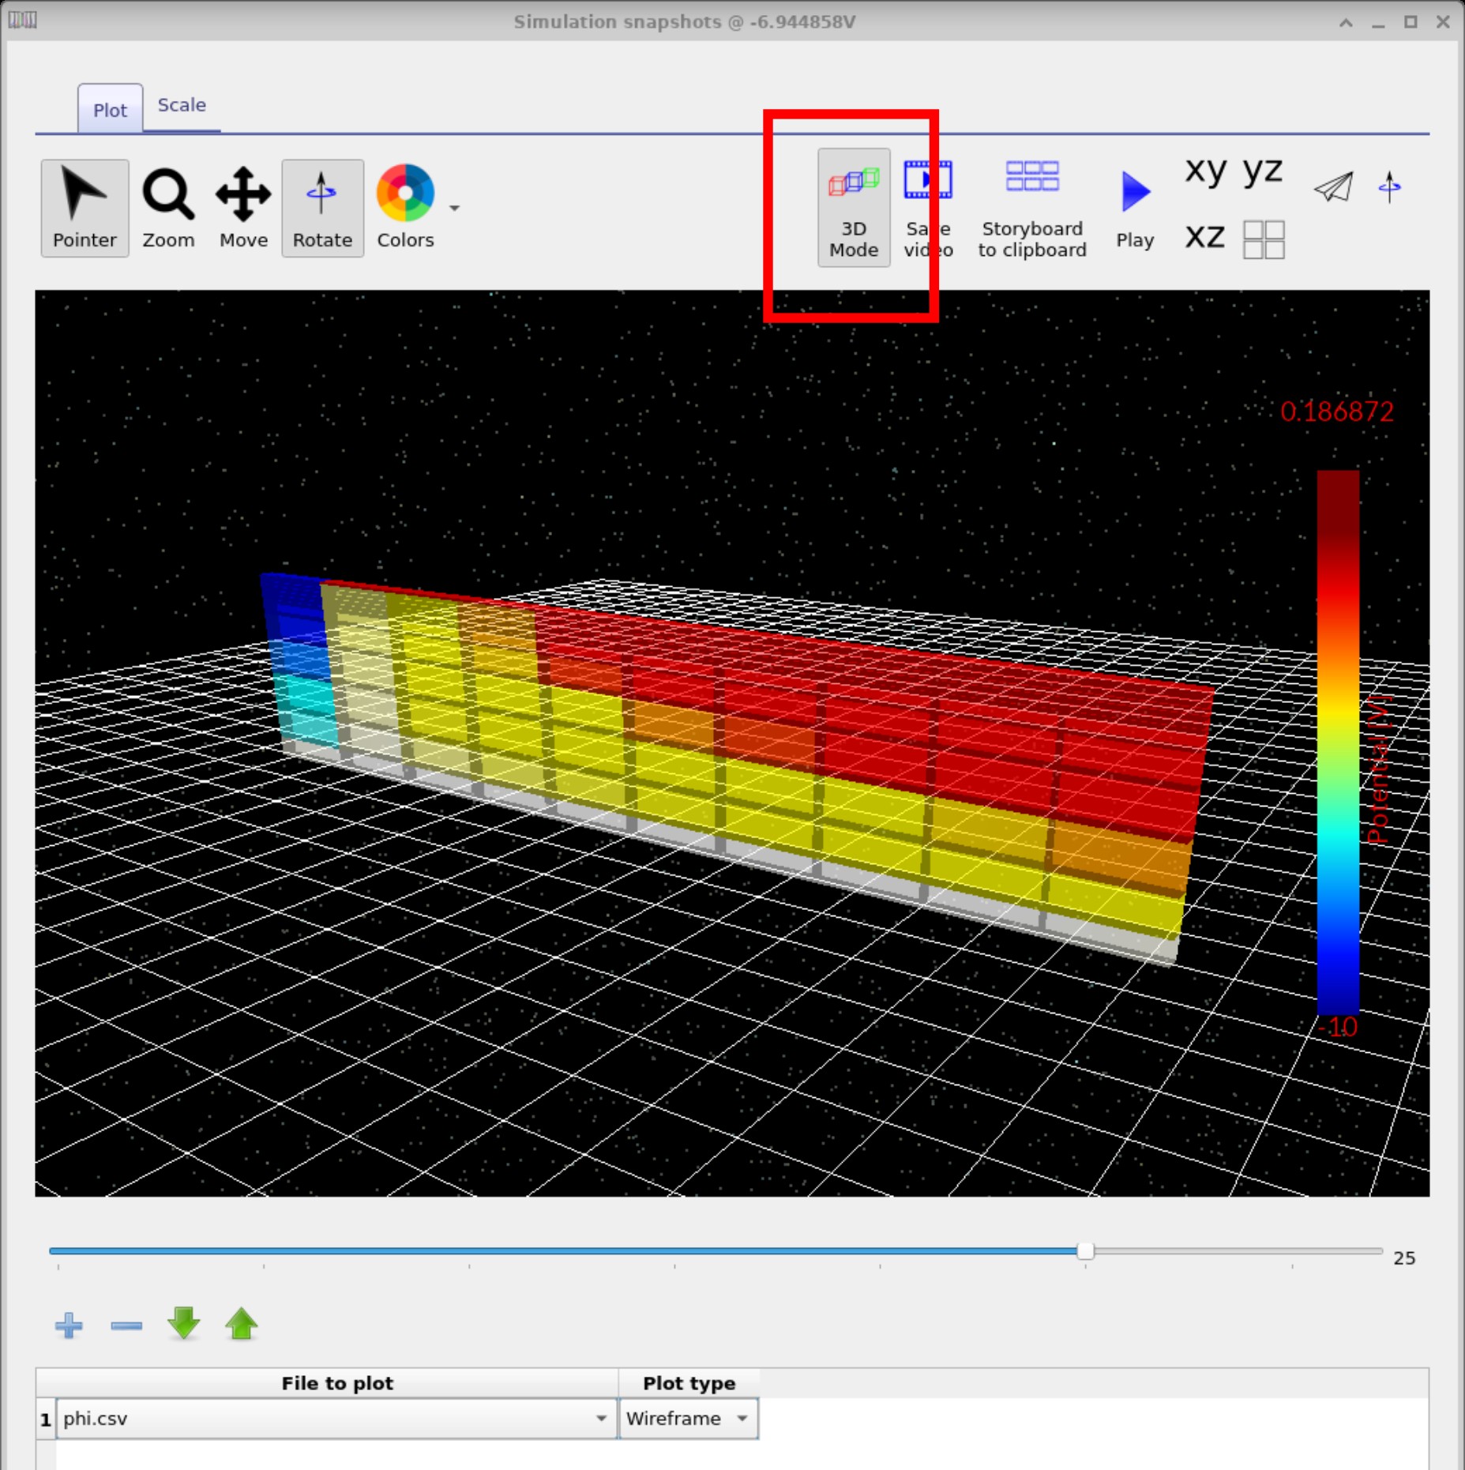This screenshot has width=1465, height=1470.
Task: Select the Plot tab
Action: [110, 110]
